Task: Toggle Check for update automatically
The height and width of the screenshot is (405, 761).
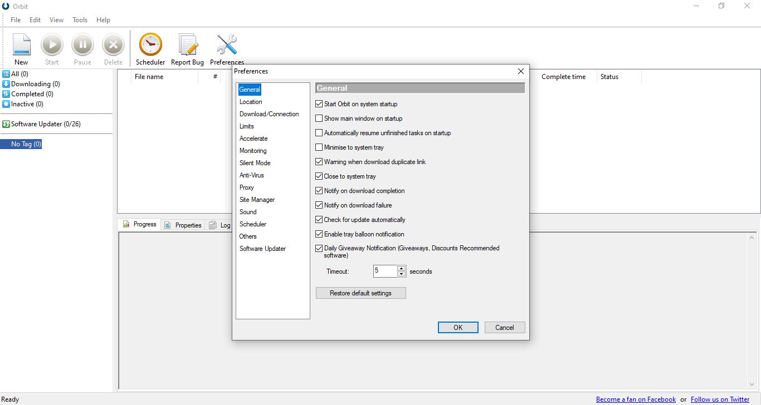Action: [319, 220]
